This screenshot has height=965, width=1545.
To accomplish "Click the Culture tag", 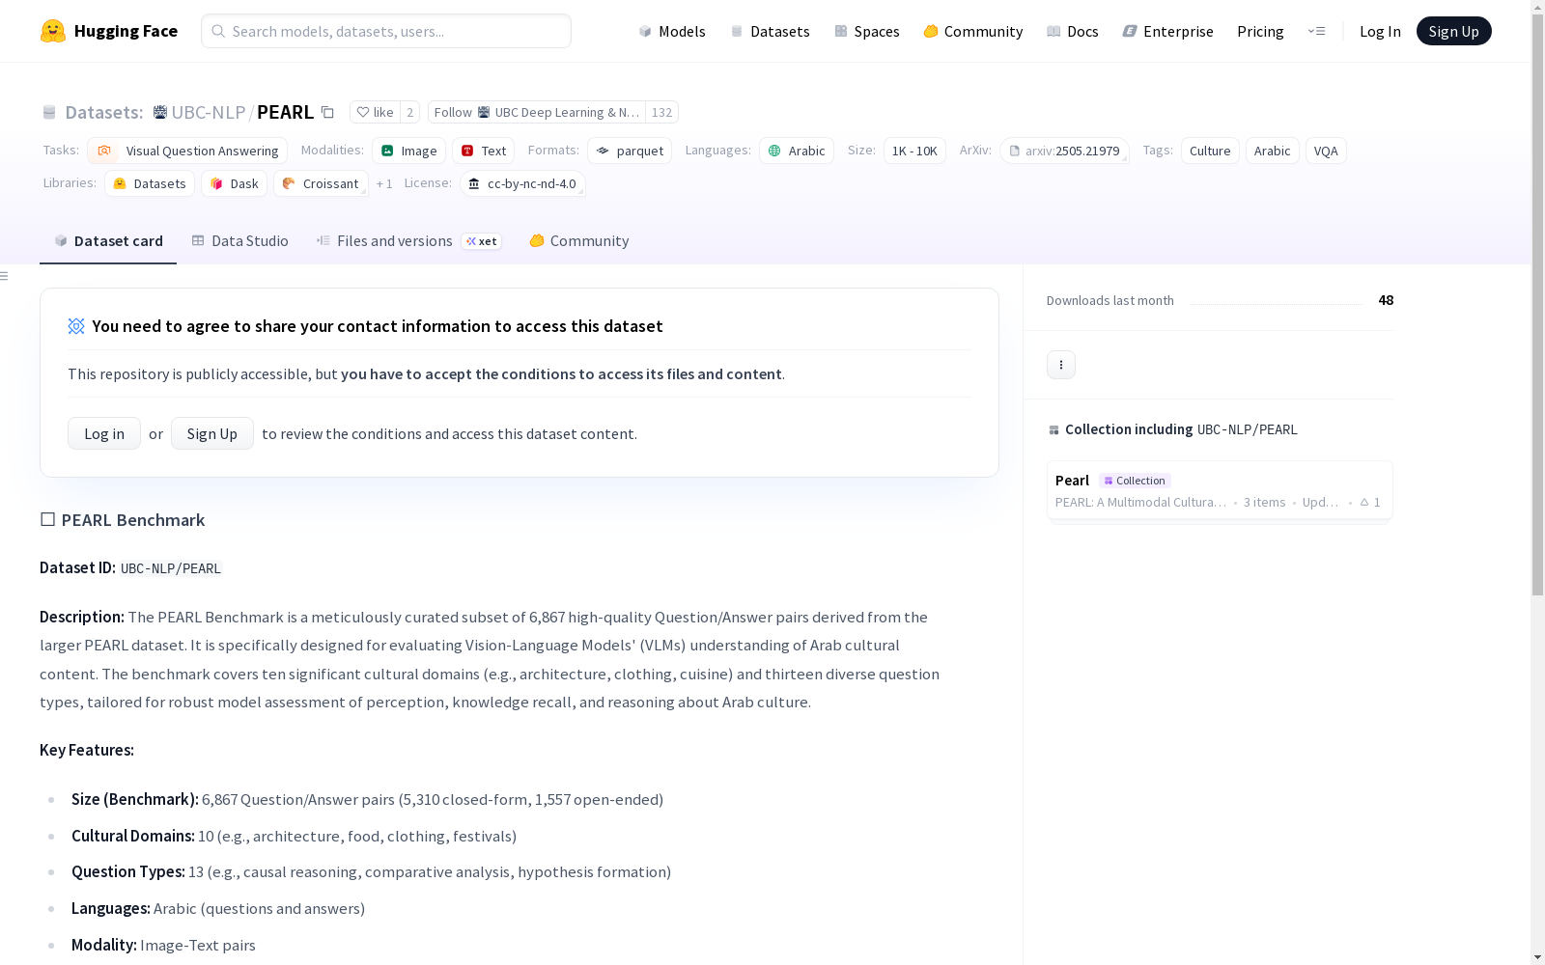I will (x=1210, y=151).
